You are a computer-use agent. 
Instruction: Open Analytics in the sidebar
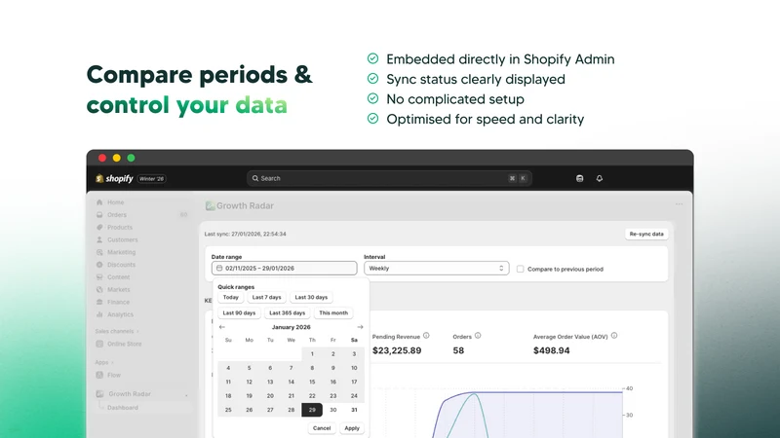[120, 314]
